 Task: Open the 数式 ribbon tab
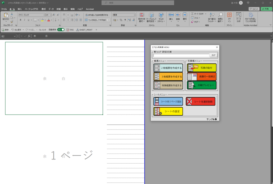pyautogui.click(x=43, y=9)
